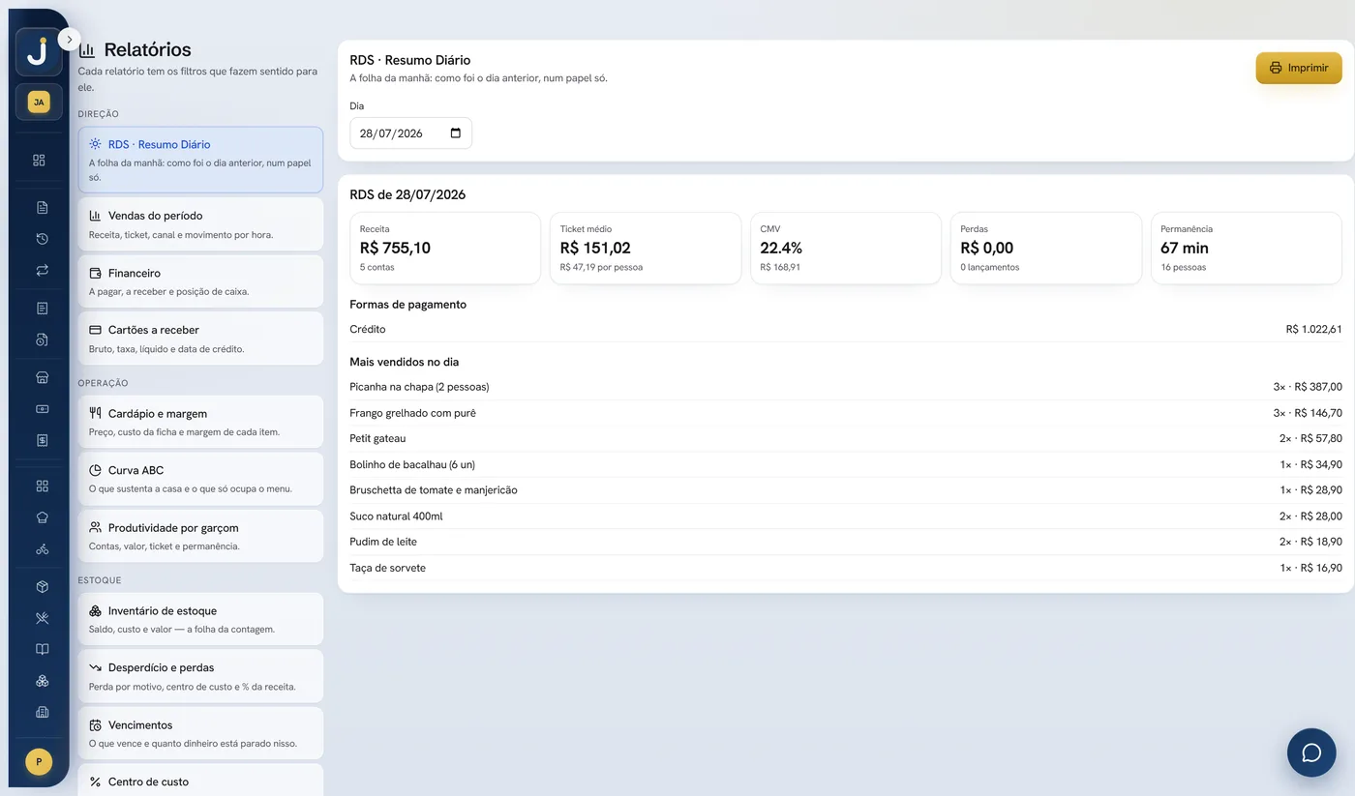1355x796 pixels.
Task: Open the chat bubble support button
Action: point(1311,752)
